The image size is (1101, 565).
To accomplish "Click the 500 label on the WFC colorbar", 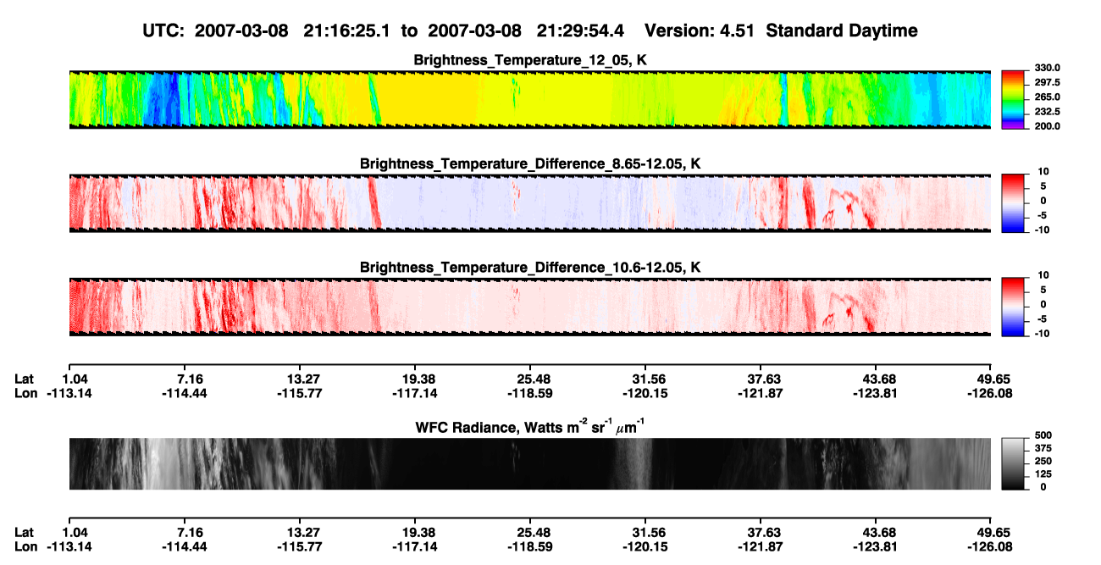I will [1043, 435].
